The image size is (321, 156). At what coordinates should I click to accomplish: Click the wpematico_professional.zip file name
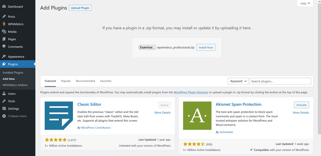(x=176, y=47)
